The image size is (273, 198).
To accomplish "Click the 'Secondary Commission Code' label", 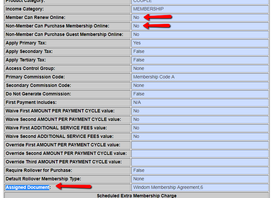I will (38, 85).
